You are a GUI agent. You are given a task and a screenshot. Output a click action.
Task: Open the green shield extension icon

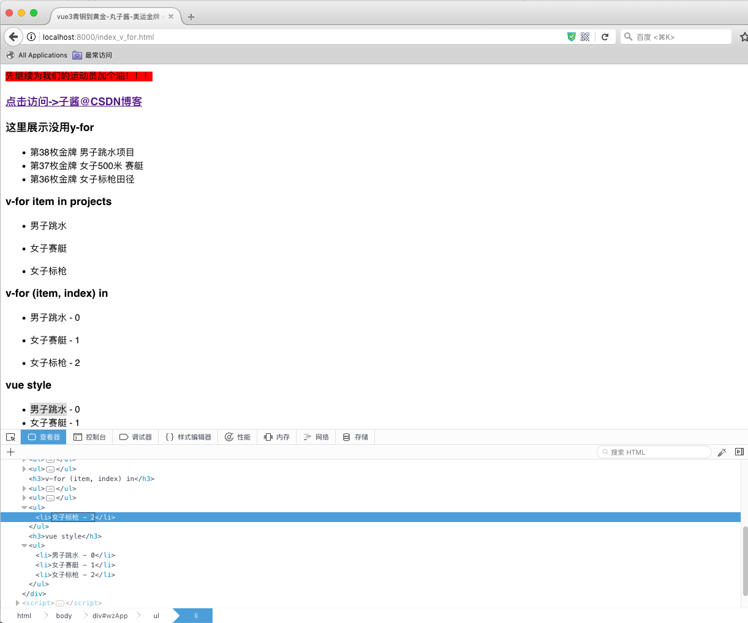tap(572, 37)
